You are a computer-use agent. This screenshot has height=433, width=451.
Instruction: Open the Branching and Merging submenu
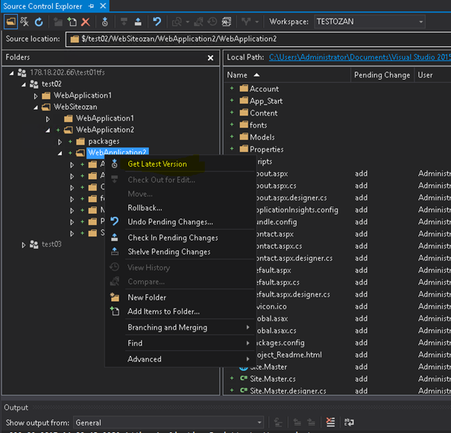coord(167,327)
